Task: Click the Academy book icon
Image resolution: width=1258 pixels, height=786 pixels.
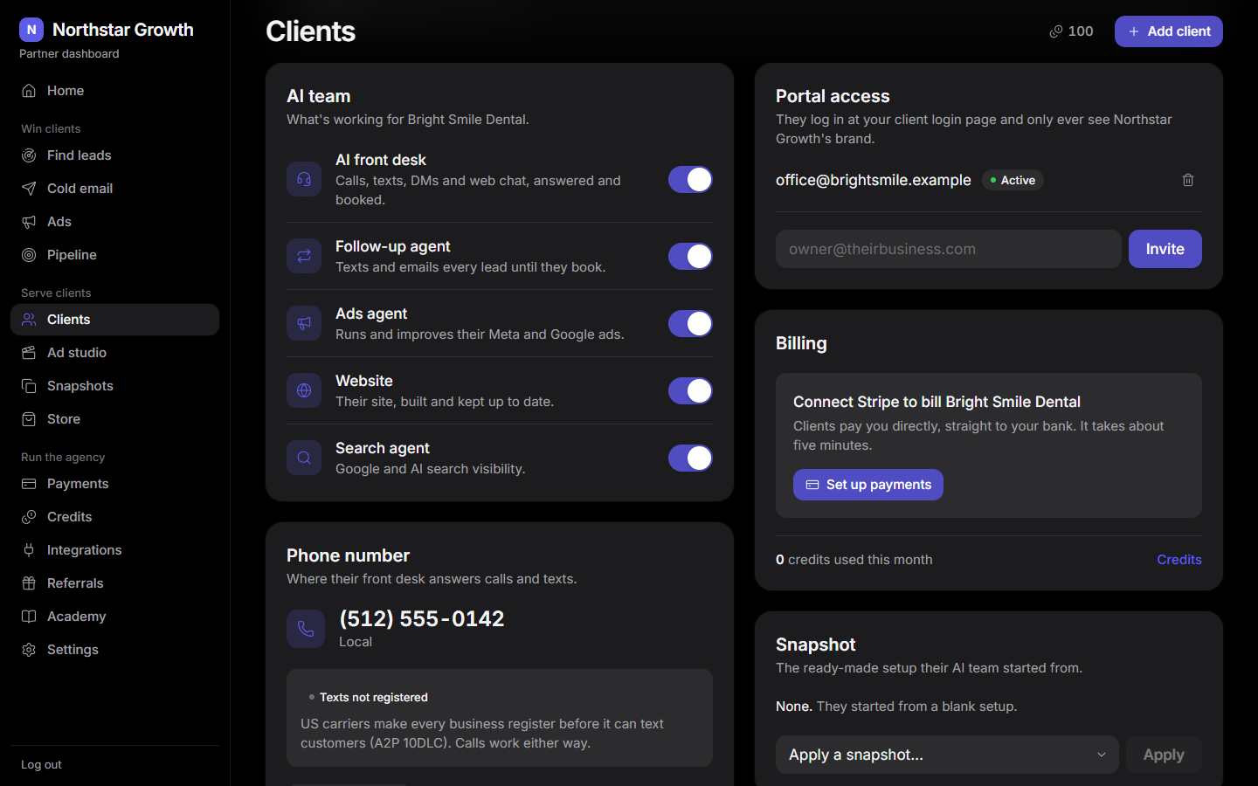Action: pyautogui.click(x=29, y=617)
